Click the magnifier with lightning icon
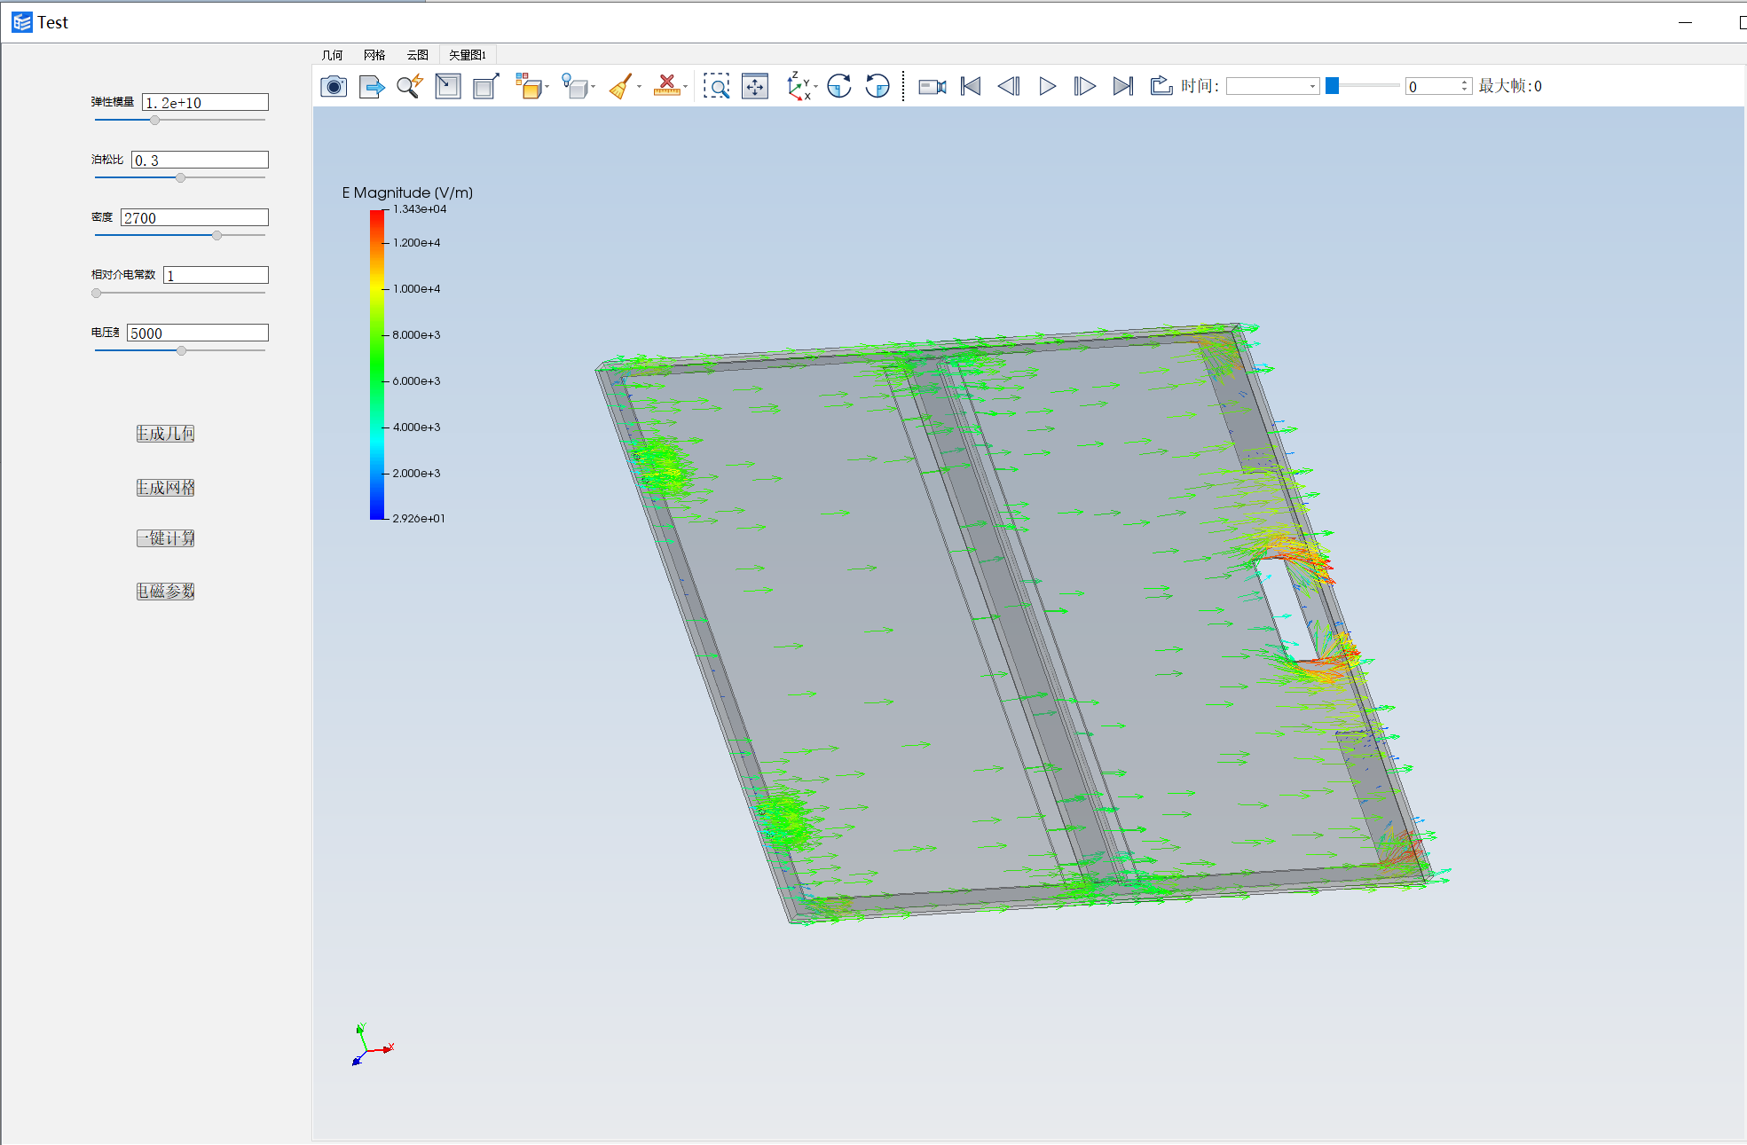 point(410,86)
